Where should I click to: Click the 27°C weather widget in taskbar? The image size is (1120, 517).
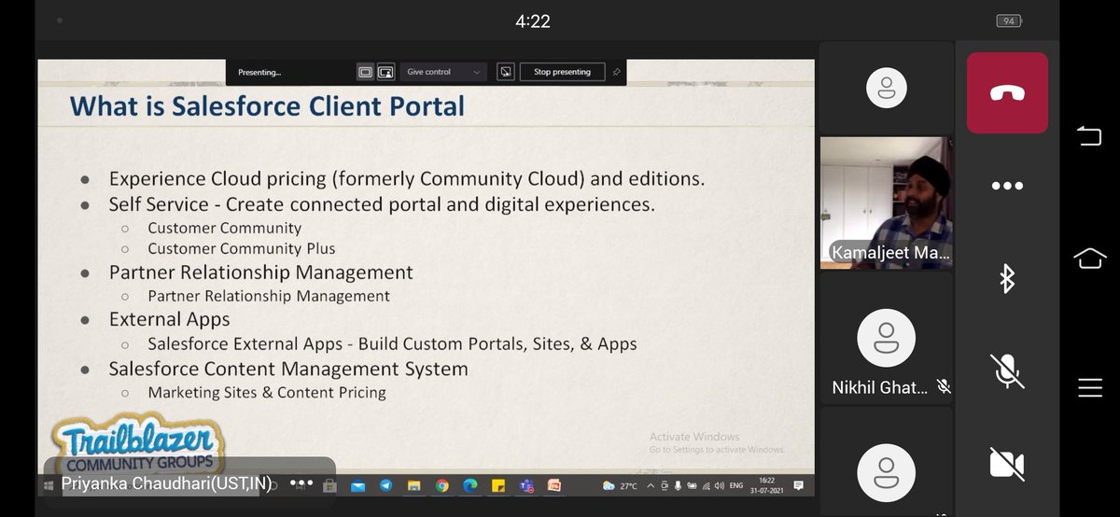tap(622, 486)
